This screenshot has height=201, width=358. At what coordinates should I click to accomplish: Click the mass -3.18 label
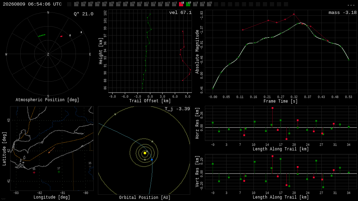point(343,13)
